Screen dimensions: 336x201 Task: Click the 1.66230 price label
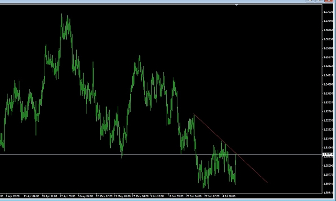[328, 39]
